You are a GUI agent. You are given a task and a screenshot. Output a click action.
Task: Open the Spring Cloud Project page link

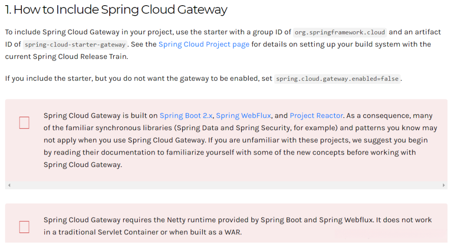204,44
